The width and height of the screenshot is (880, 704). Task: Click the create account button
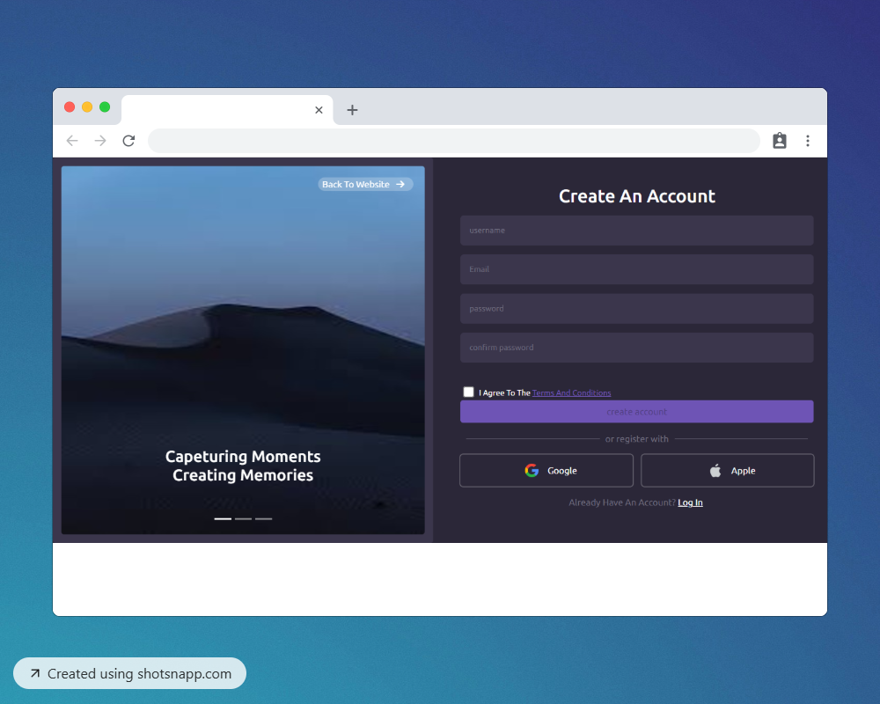point(636,412)
